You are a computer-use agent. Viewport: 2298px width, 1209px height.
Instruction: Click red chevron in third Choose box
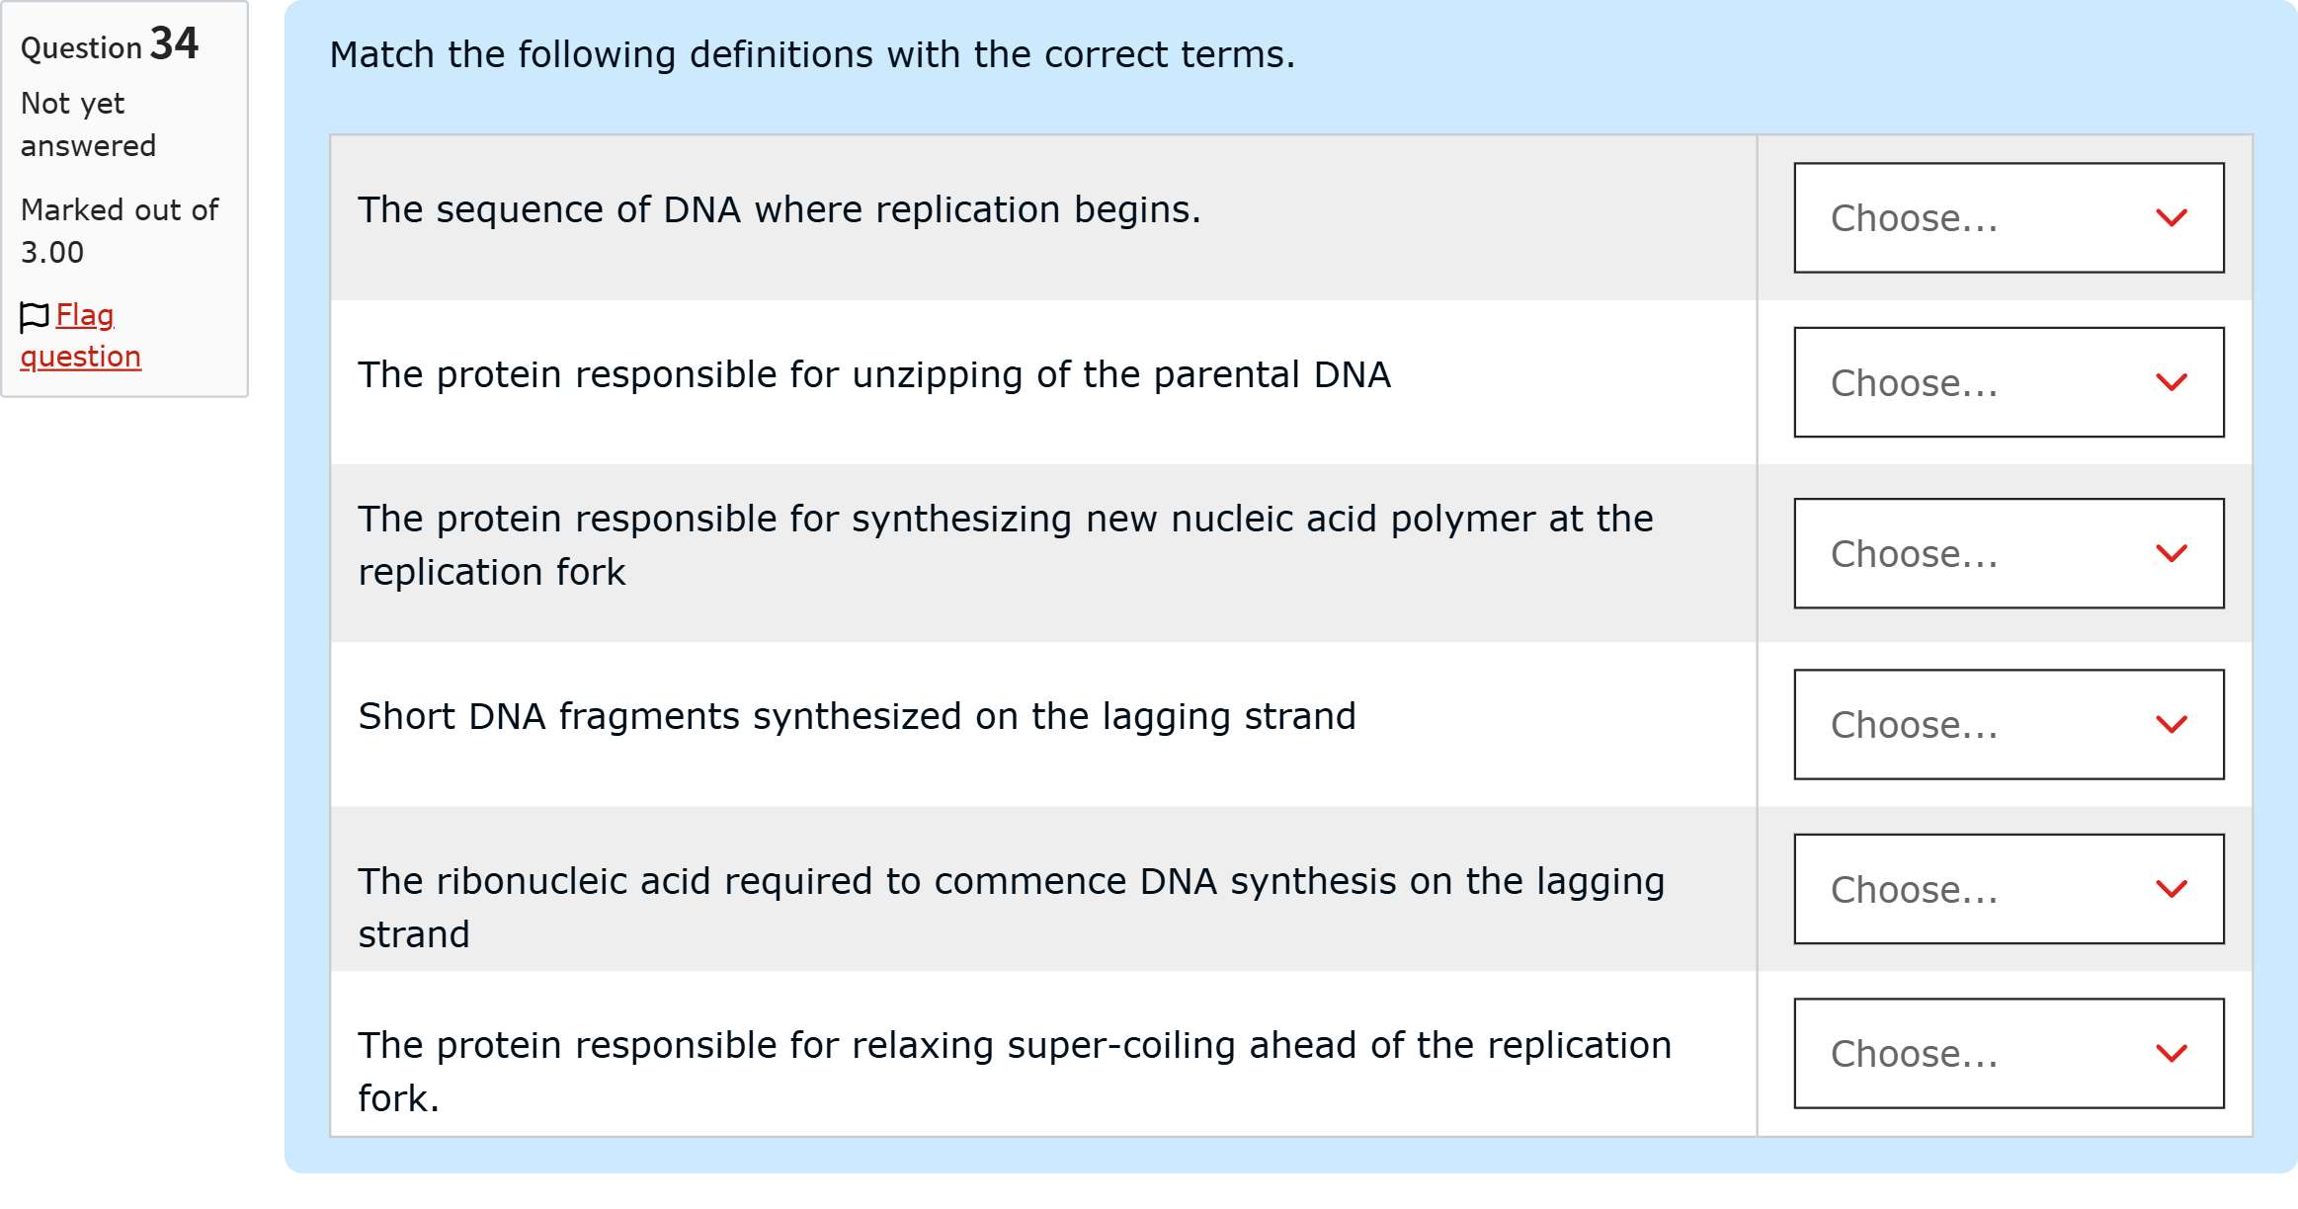2172,553
